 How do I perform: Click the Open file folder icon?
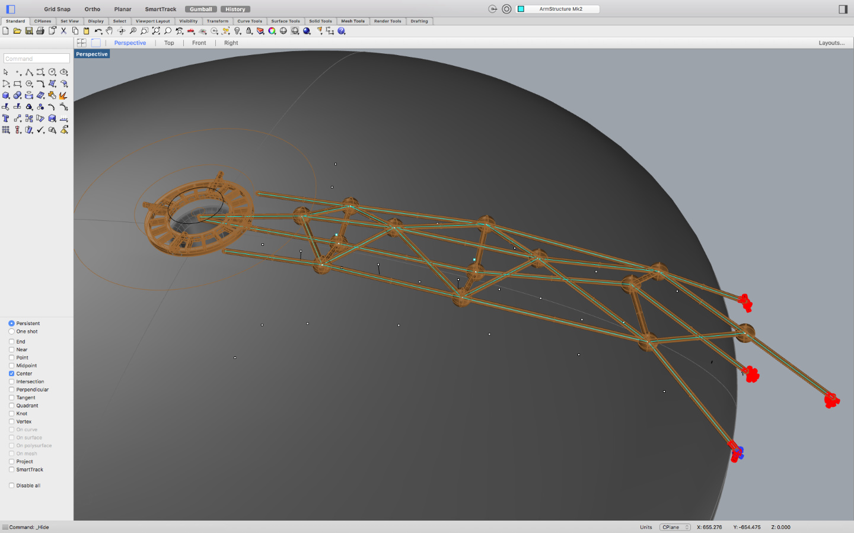[x=17, y=31]
